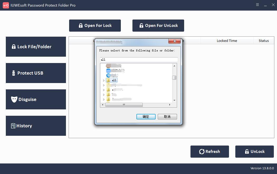This screenshot has height=174, width=277.
Task: Expand the 'all' folder tree node
Action: [x=104, y=80]
